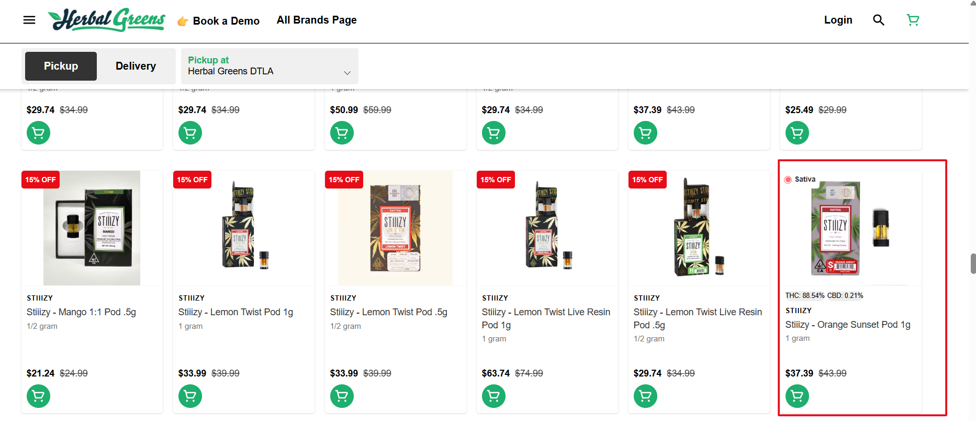Add Orange Sunset Pod 1g to cart
This screenshot has height=421, width=976.
tap(797, 396)
